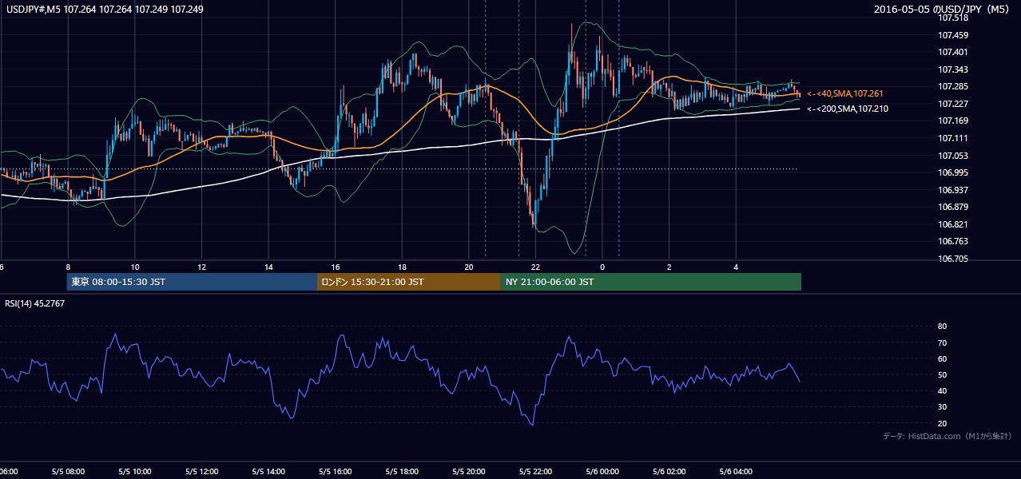Click hour label 16 below price chart

336,267
